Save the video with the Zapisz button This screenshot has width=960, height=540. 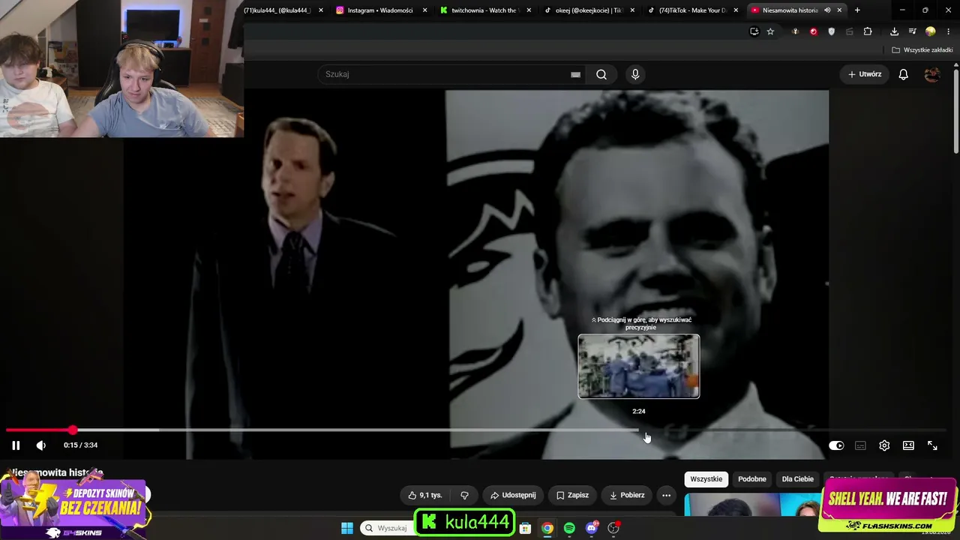pos(572,495)
